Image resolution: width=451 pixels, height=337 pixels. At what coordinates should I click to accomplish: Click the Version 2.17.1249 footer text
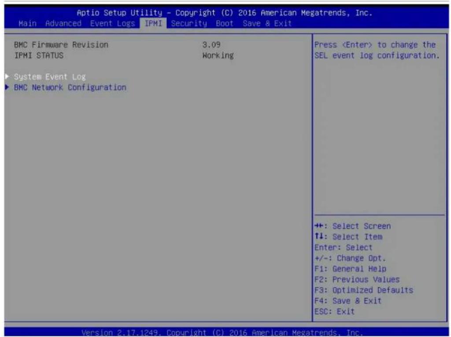(222, 333)
